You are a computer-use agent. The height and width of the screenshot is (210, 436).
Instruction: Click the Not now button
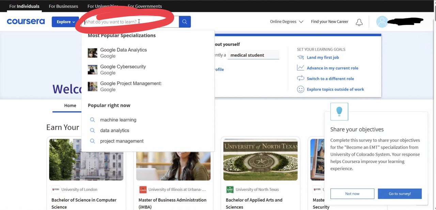click(352, 194)
